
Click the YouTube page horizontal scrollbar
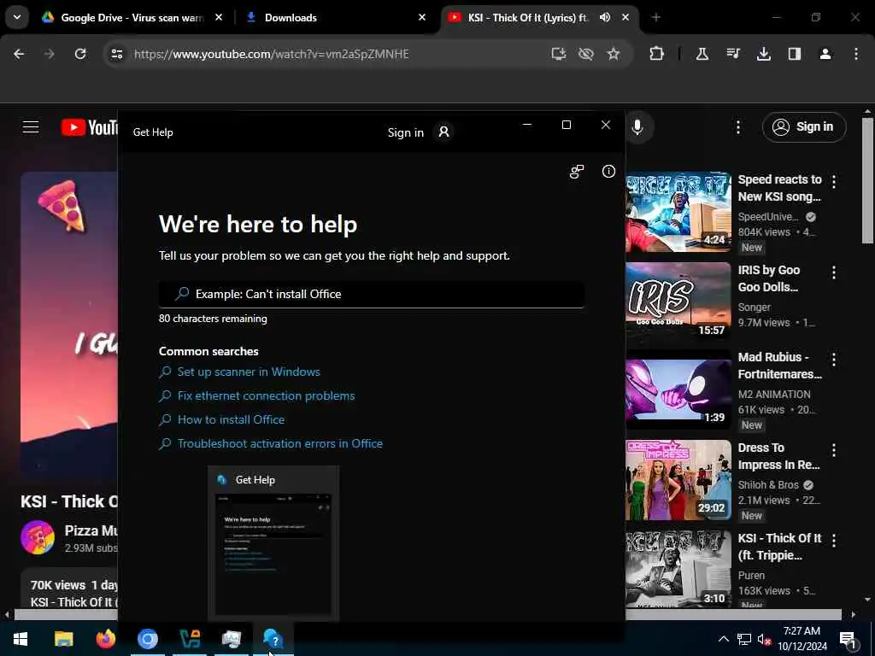coord(427,614)
